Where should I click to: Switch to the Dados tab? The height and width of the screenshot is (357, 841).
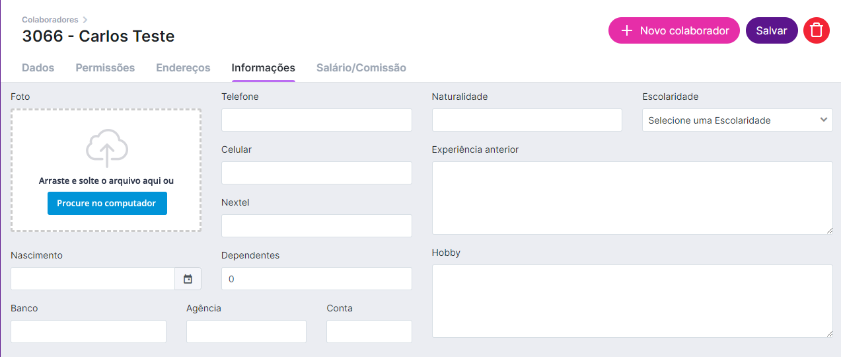38,67
